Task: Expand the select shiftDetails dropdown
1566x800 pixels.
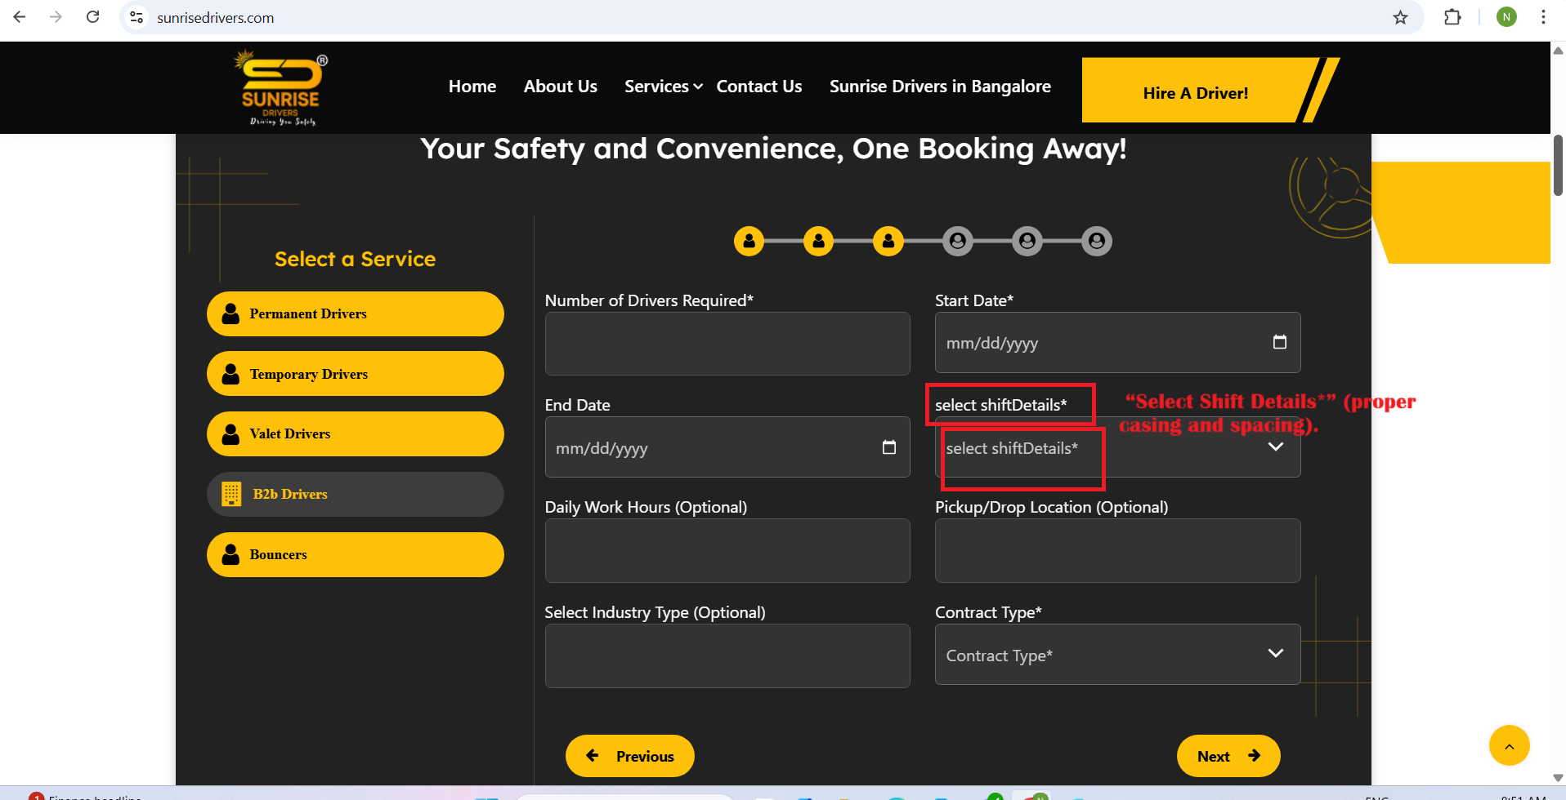Action: 1275,447
